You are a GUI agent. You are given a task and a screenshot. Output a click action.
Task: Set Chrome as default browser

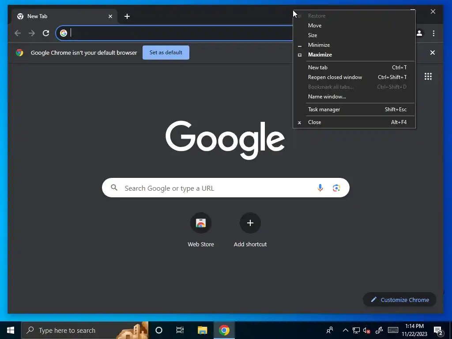click(166, 53)
